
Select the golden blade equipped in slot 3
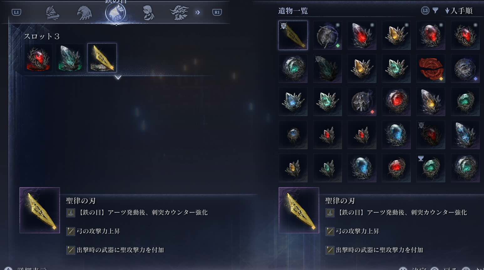click(x=102, y=58)
